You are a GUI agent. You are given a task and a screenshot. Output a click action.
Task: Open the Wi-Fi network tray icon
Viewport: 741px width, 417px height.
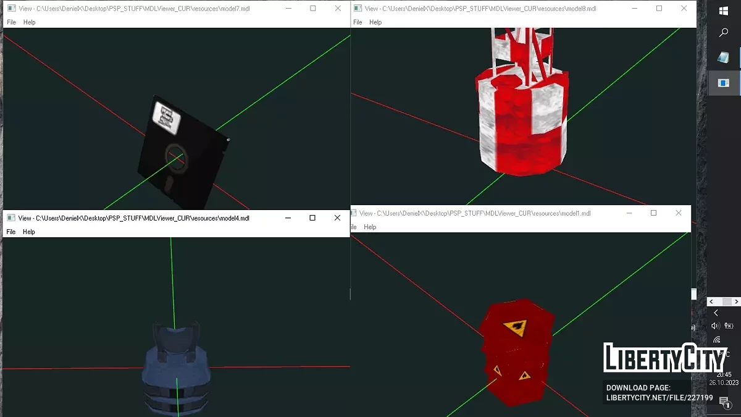click(716, 340)
